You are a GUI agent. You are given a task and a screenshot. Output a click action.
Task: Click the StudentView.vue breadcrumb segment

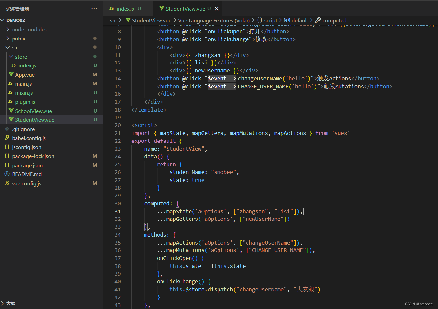152,20
